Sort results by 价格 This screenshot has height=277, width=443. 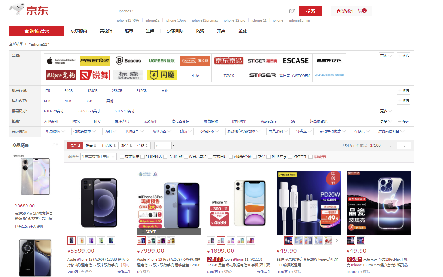[143, 146]
